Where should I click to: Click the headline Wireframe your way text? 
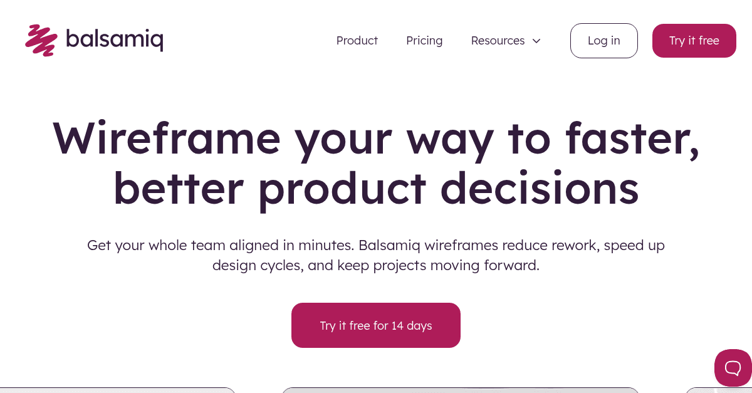(x=376, y=140)
